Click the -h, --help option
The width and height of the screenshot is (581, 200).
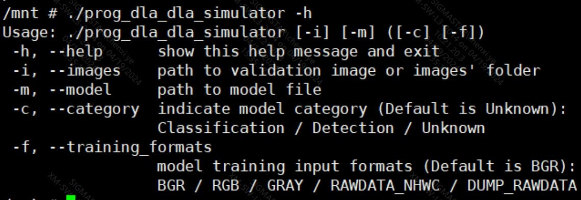(x=58, y=51)
